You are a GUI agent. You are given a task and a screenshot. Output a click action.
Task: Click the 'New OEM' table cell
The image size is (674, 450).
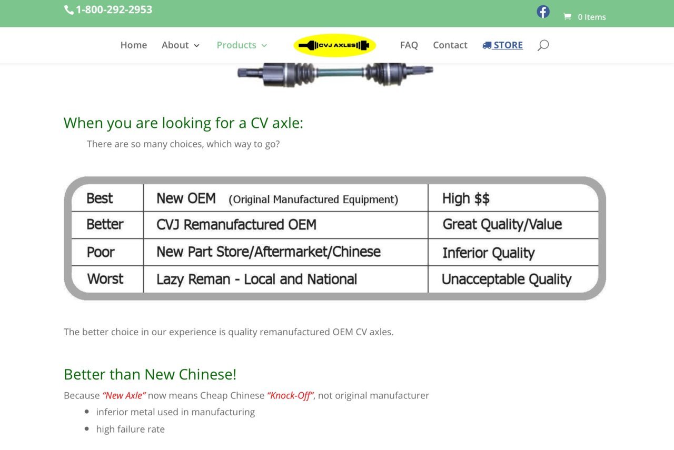click(x=286, y=198)
